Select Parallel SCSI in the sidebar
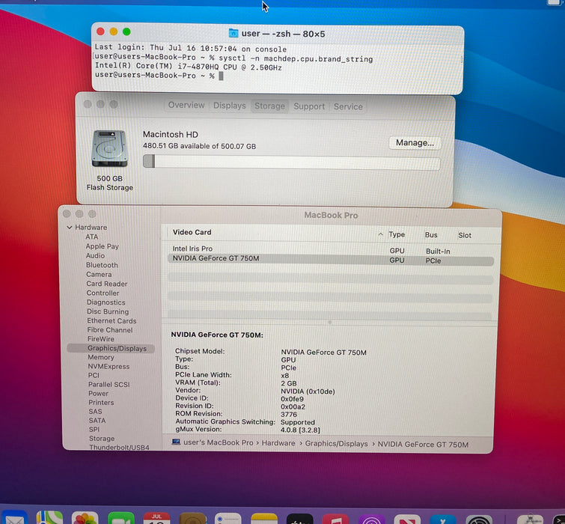The height and width of the screenshot is (524, 565). point(109,384)
